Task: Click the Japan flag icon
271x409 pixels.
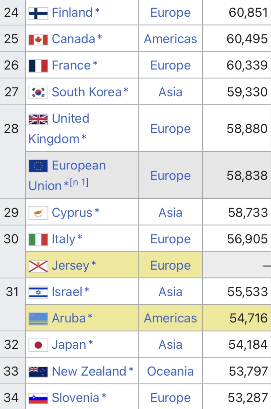Action: click(38, 345)
